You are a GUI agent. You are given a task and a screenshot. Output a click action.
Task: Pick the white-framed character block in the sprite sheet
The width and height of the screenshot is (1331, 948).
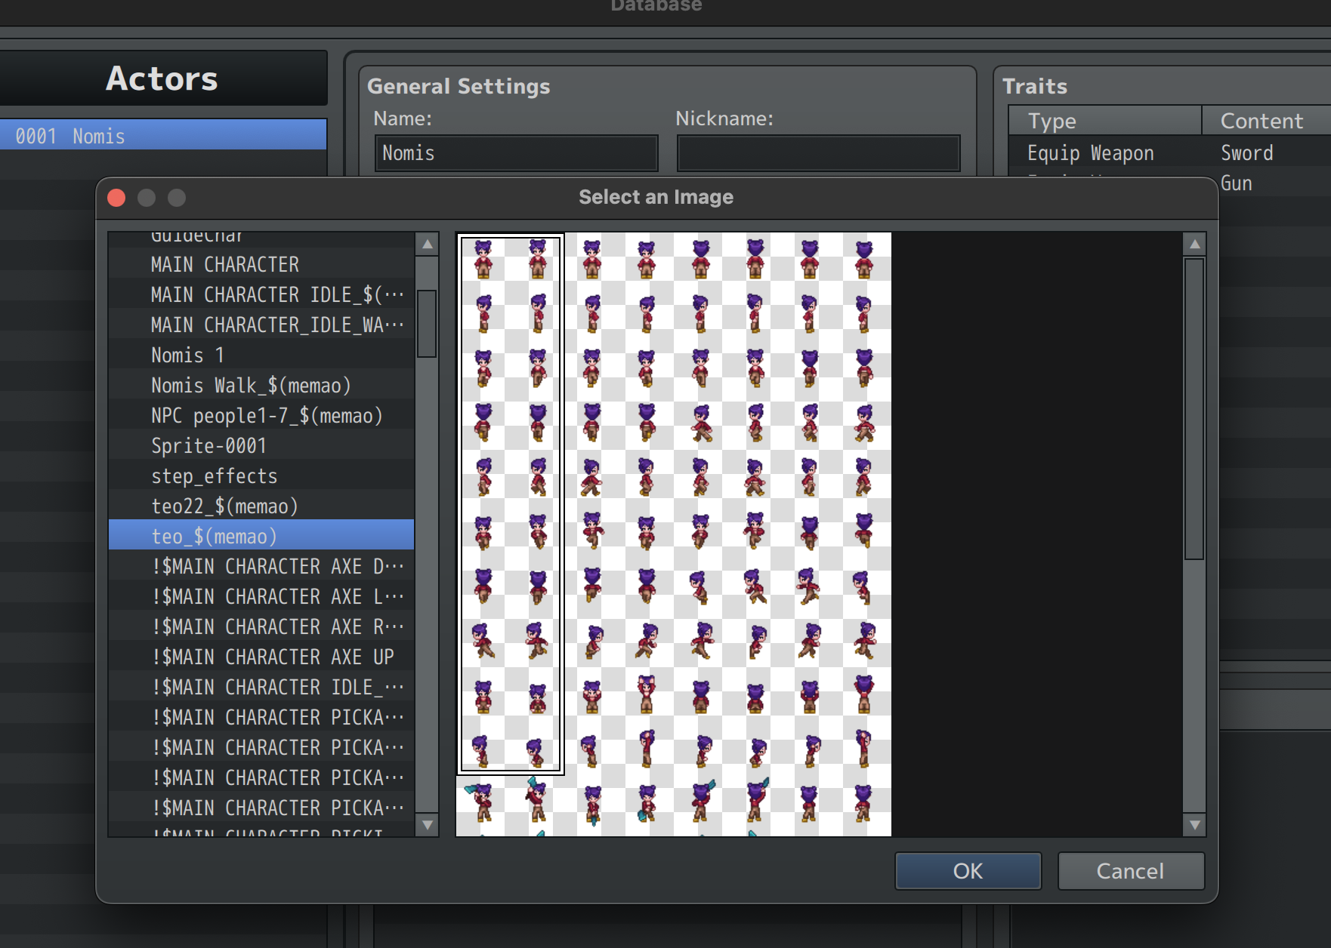pos(511,503)
